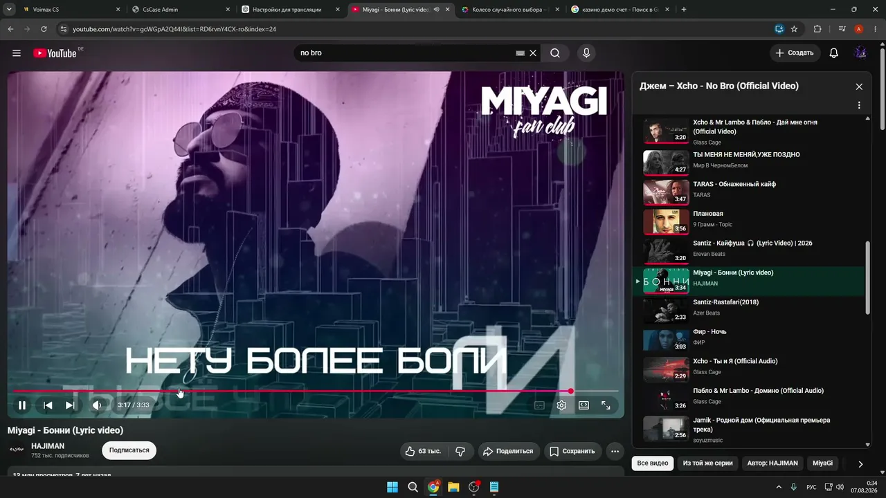The image size is (886, 498).
Task: Switch player to theater mode
Action: point(584,405)
